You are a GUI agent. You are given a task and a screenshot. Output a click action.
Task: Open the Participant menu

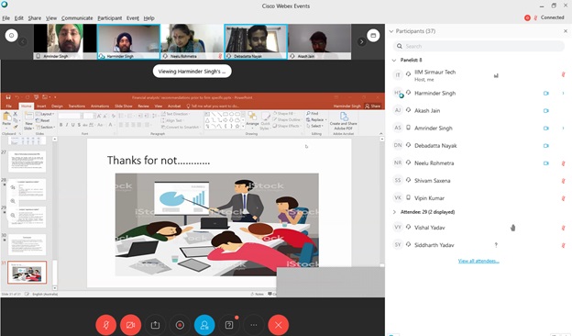click(x=110, y=17)
